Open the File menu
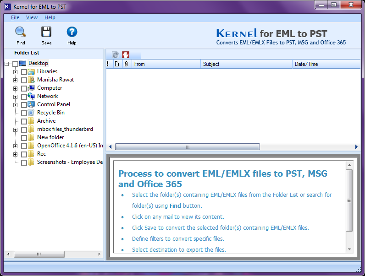Screen dimensions: 365x276 tap(15, 17)
